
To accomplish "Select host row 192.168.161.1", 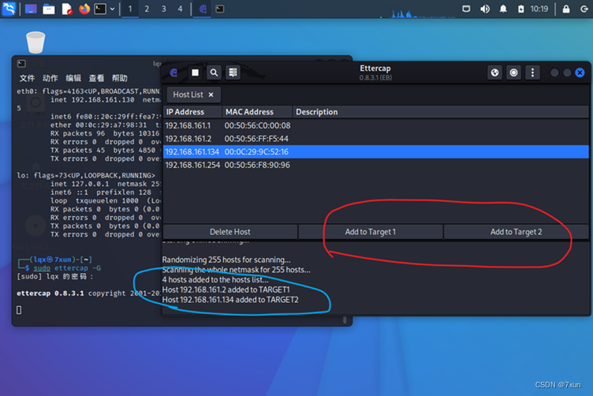I will pos(376,125).
